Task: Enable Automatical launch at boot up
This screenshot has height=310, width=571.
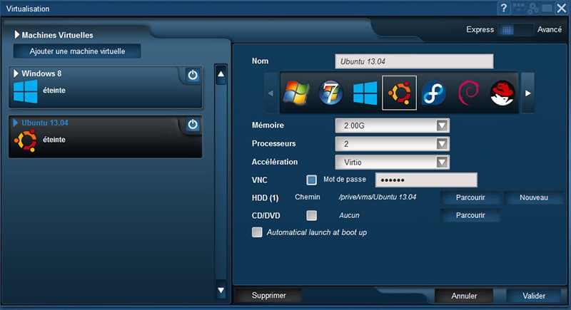Action: pyautogui.click(x=257, y=232)
